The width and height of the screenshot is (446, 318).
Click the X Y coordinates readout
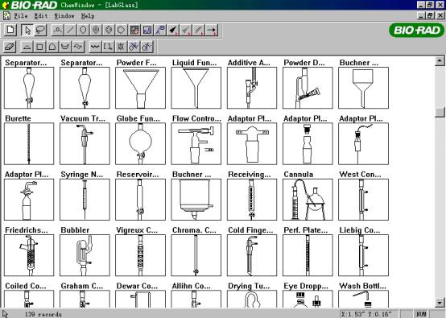[x=366, y=314]
